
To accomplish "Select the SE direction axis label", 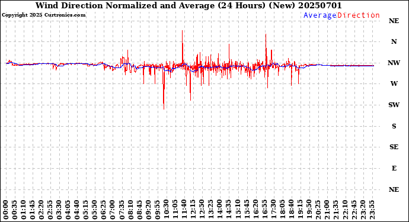I will tap(394, 147).
